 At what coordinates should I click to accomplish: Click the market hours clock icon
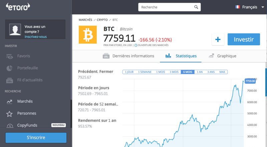(136, 45)
